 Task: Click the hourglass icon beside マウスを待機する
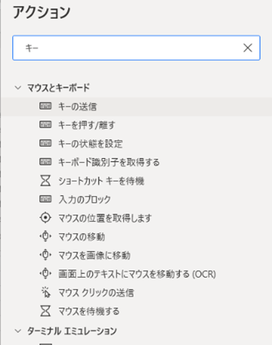point(45,311)
